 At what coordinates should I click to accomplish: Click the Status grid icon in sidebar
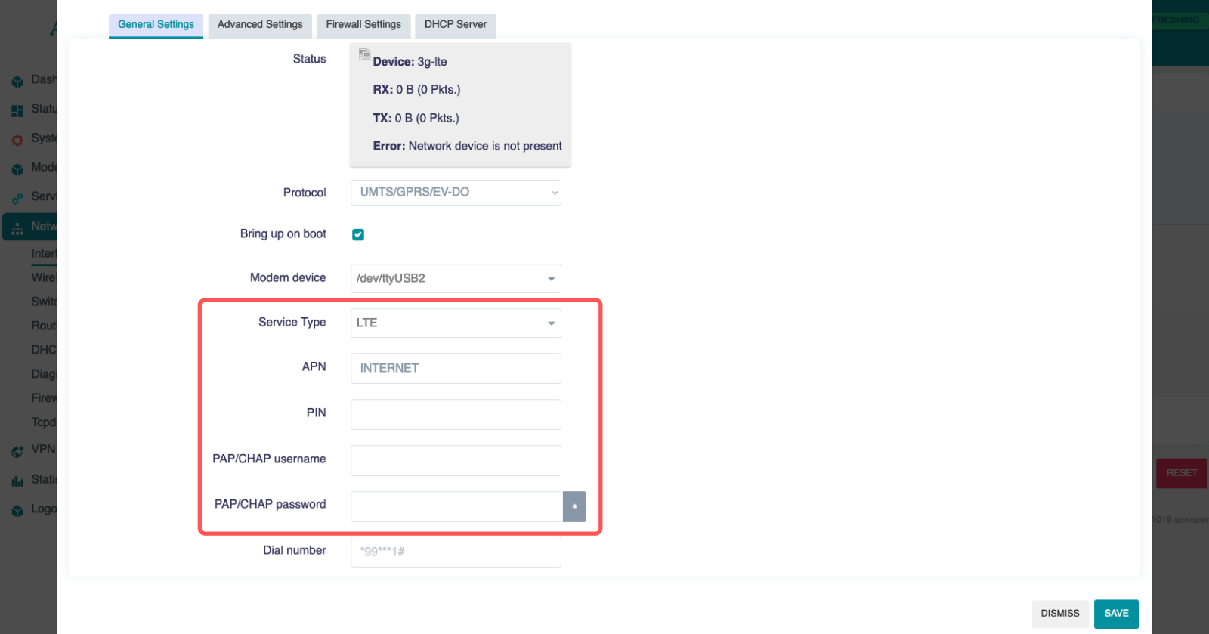pos(17,110)
